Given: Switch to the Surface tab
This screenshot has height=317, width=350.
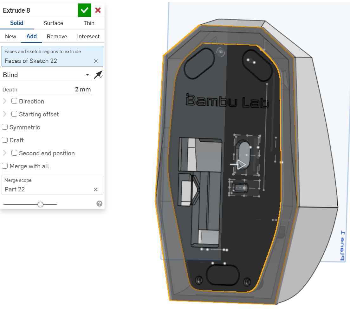Looking at the screenshot, I should (x=53, y=23).
